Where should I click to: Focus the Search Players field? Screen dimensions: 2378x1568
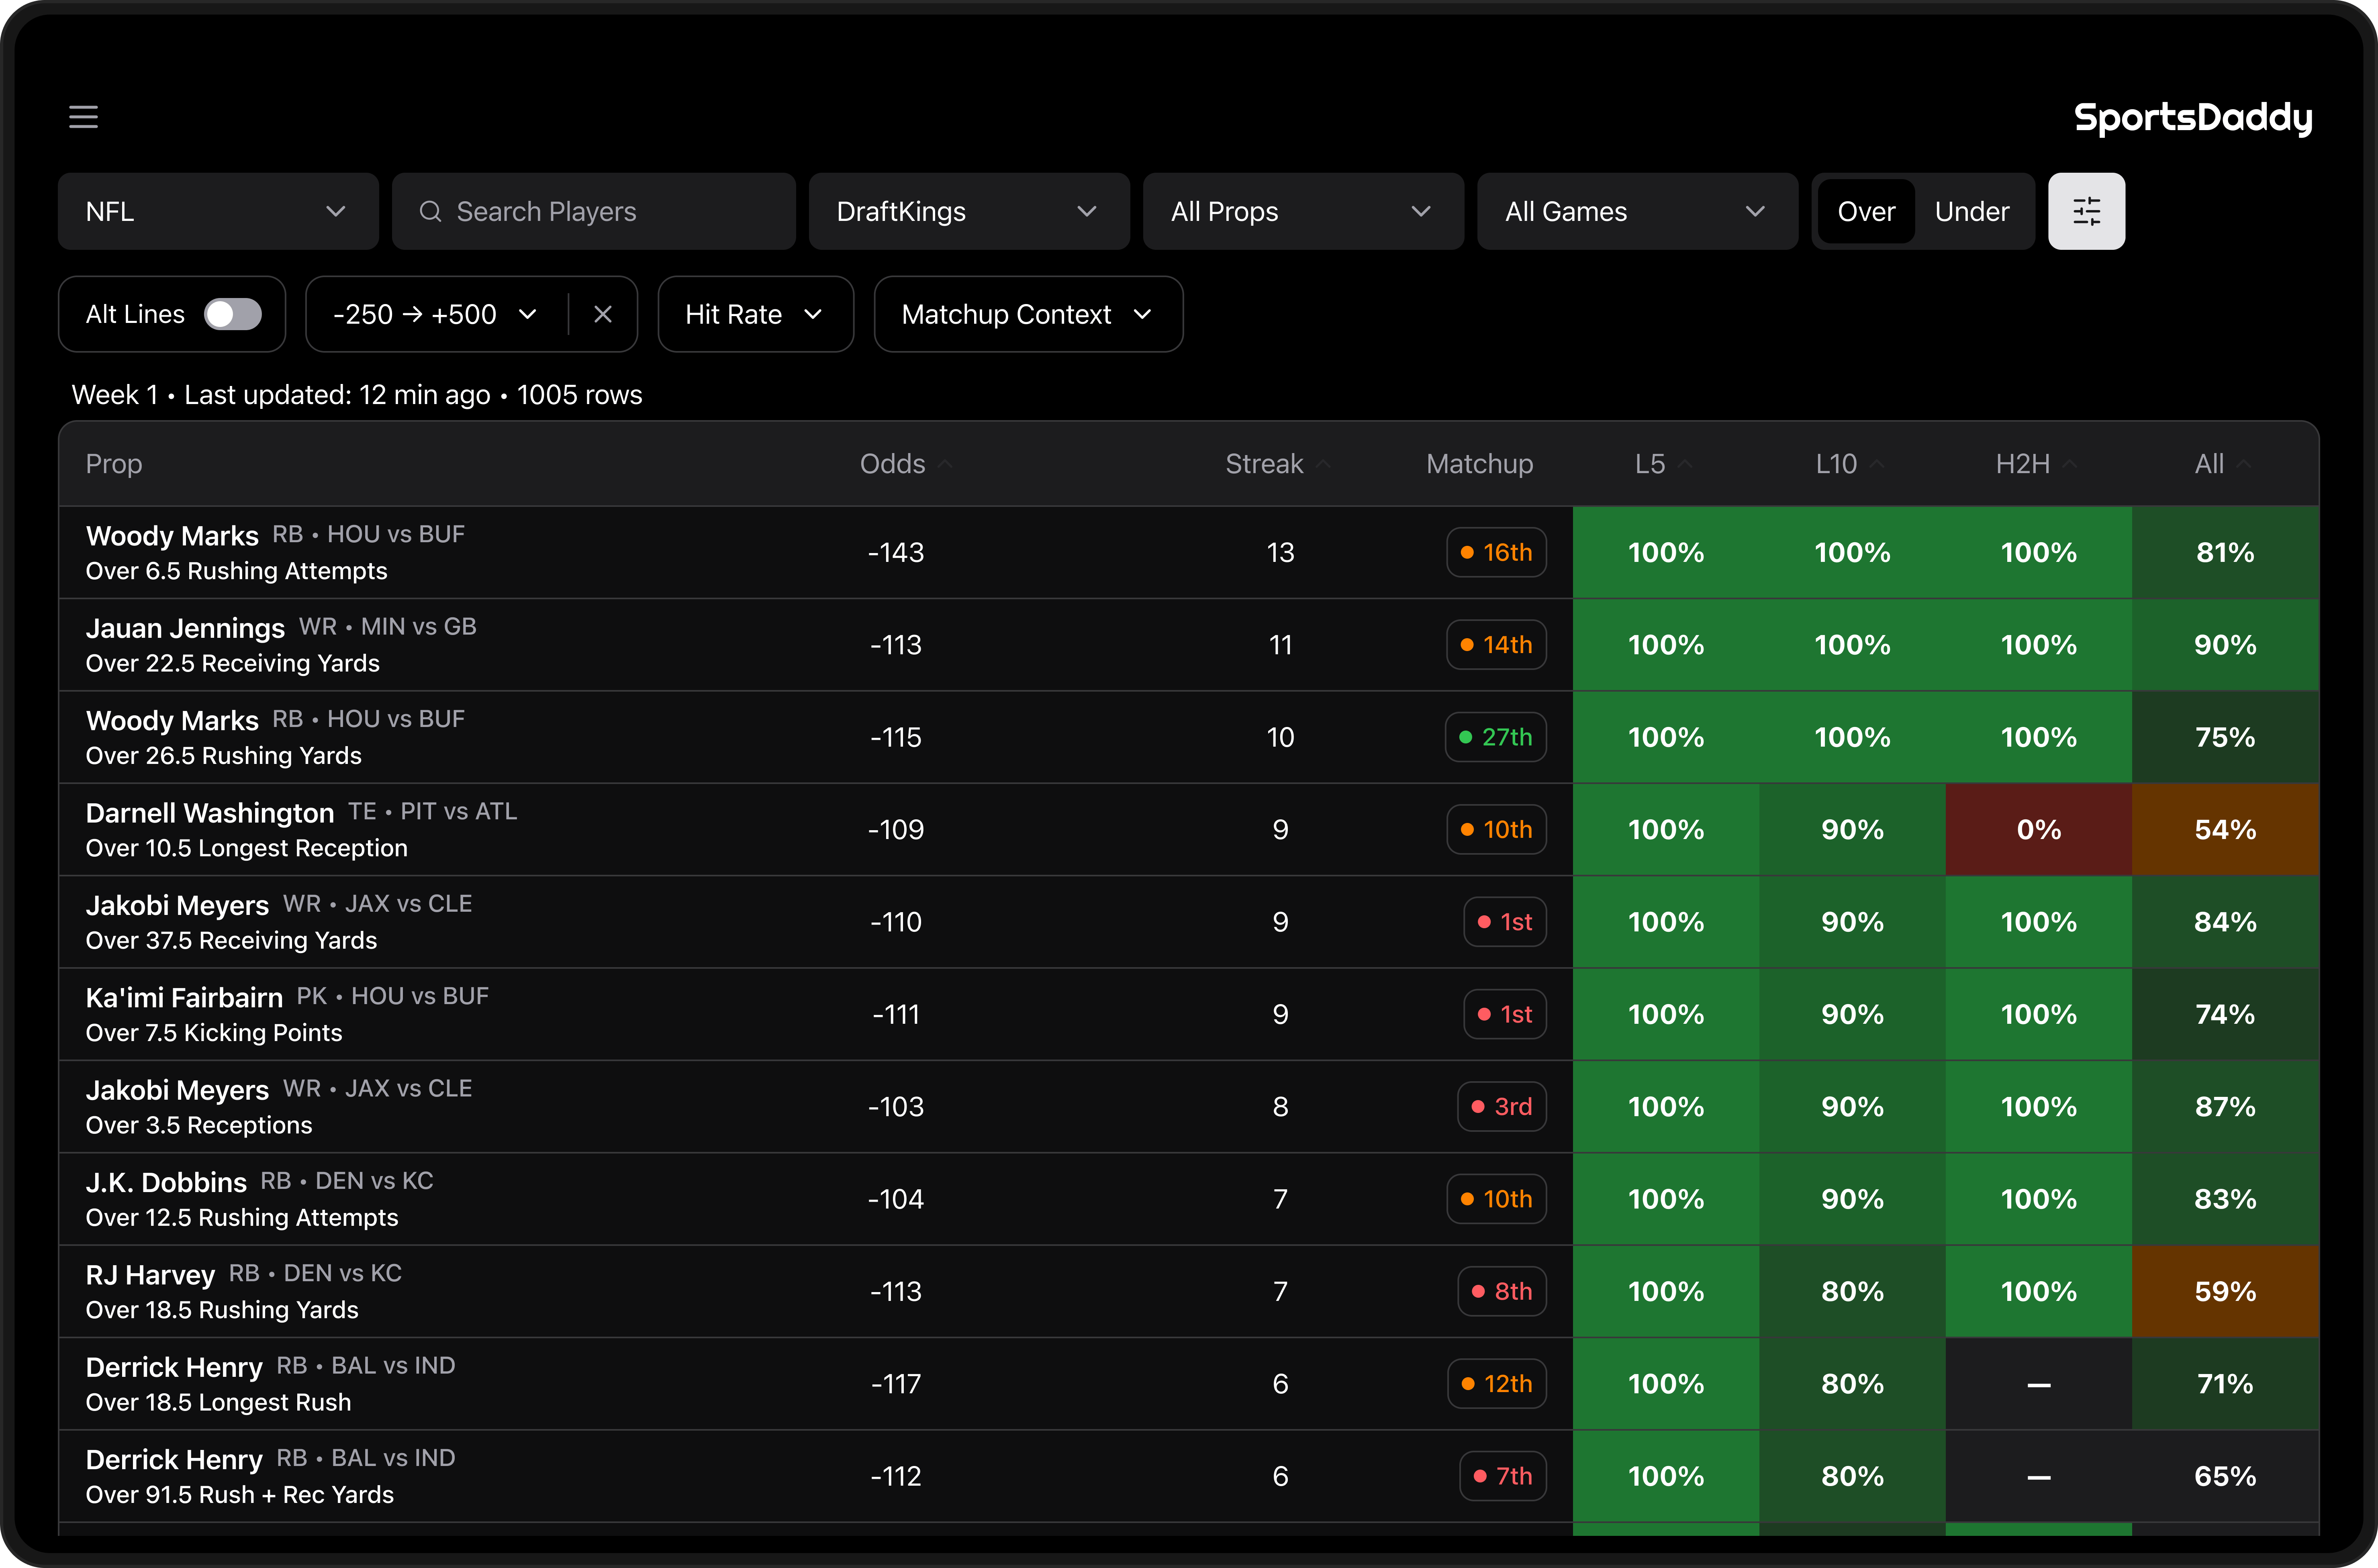[594, 211]
